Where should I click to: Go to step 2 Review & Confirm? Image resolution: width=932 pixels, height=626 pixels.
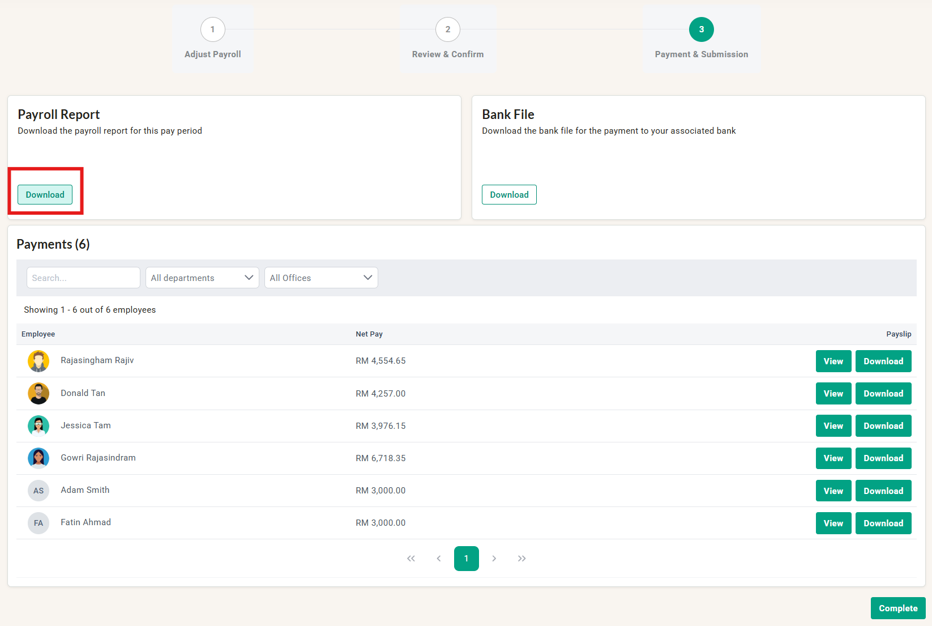point(448,29)
